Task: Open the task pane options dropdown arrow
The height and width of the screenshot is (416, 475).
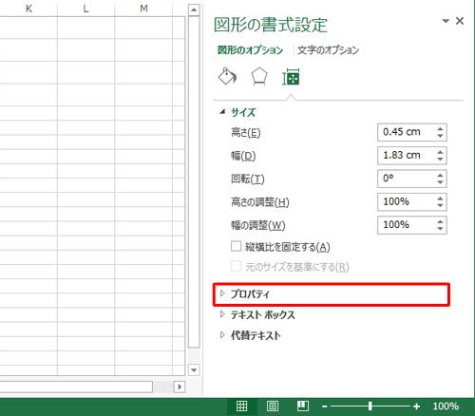Action: (x=446, y=21)
